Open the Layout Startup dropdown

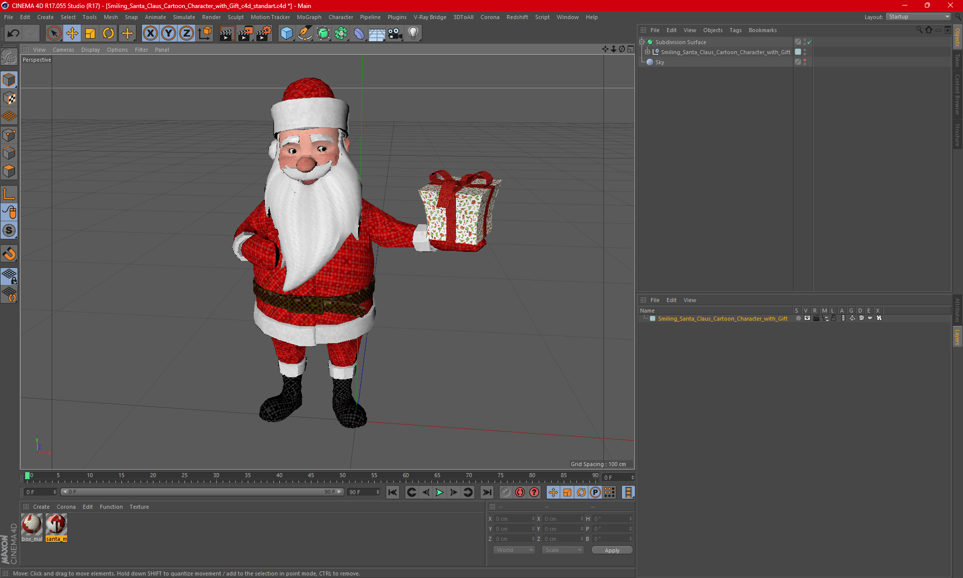coord(919,17)
